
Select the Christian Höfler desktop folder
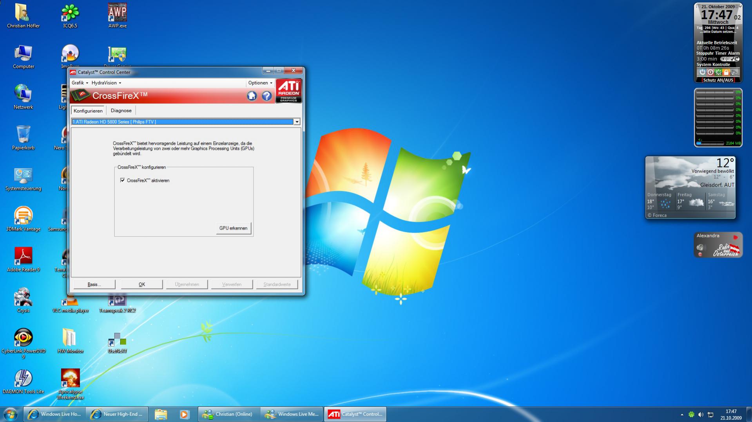pos(23,16)
